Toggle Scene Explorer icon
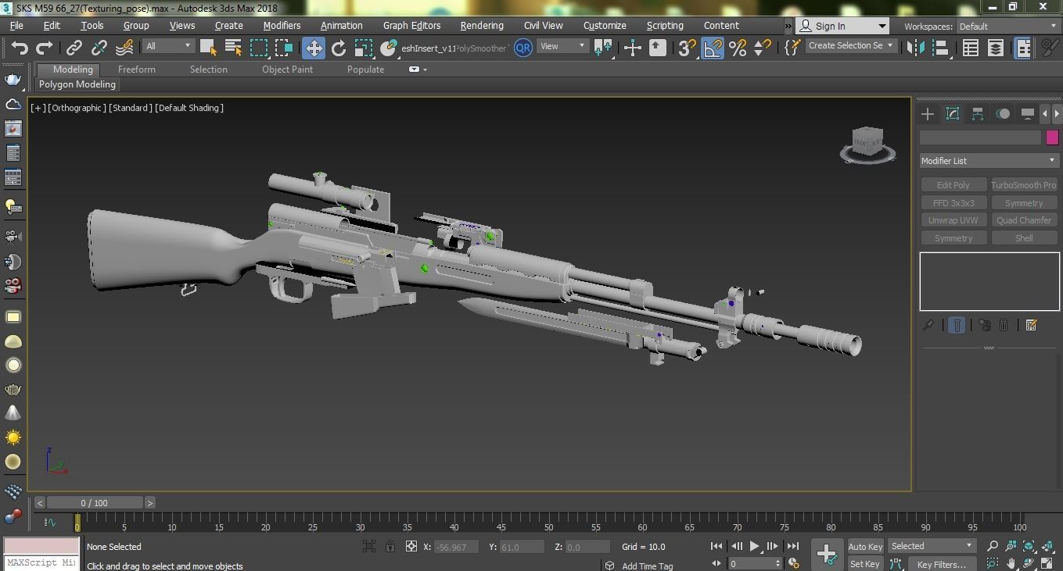The width and height of the screenshot is (1063, 571). pyautogui.click(x=970, y=48)
